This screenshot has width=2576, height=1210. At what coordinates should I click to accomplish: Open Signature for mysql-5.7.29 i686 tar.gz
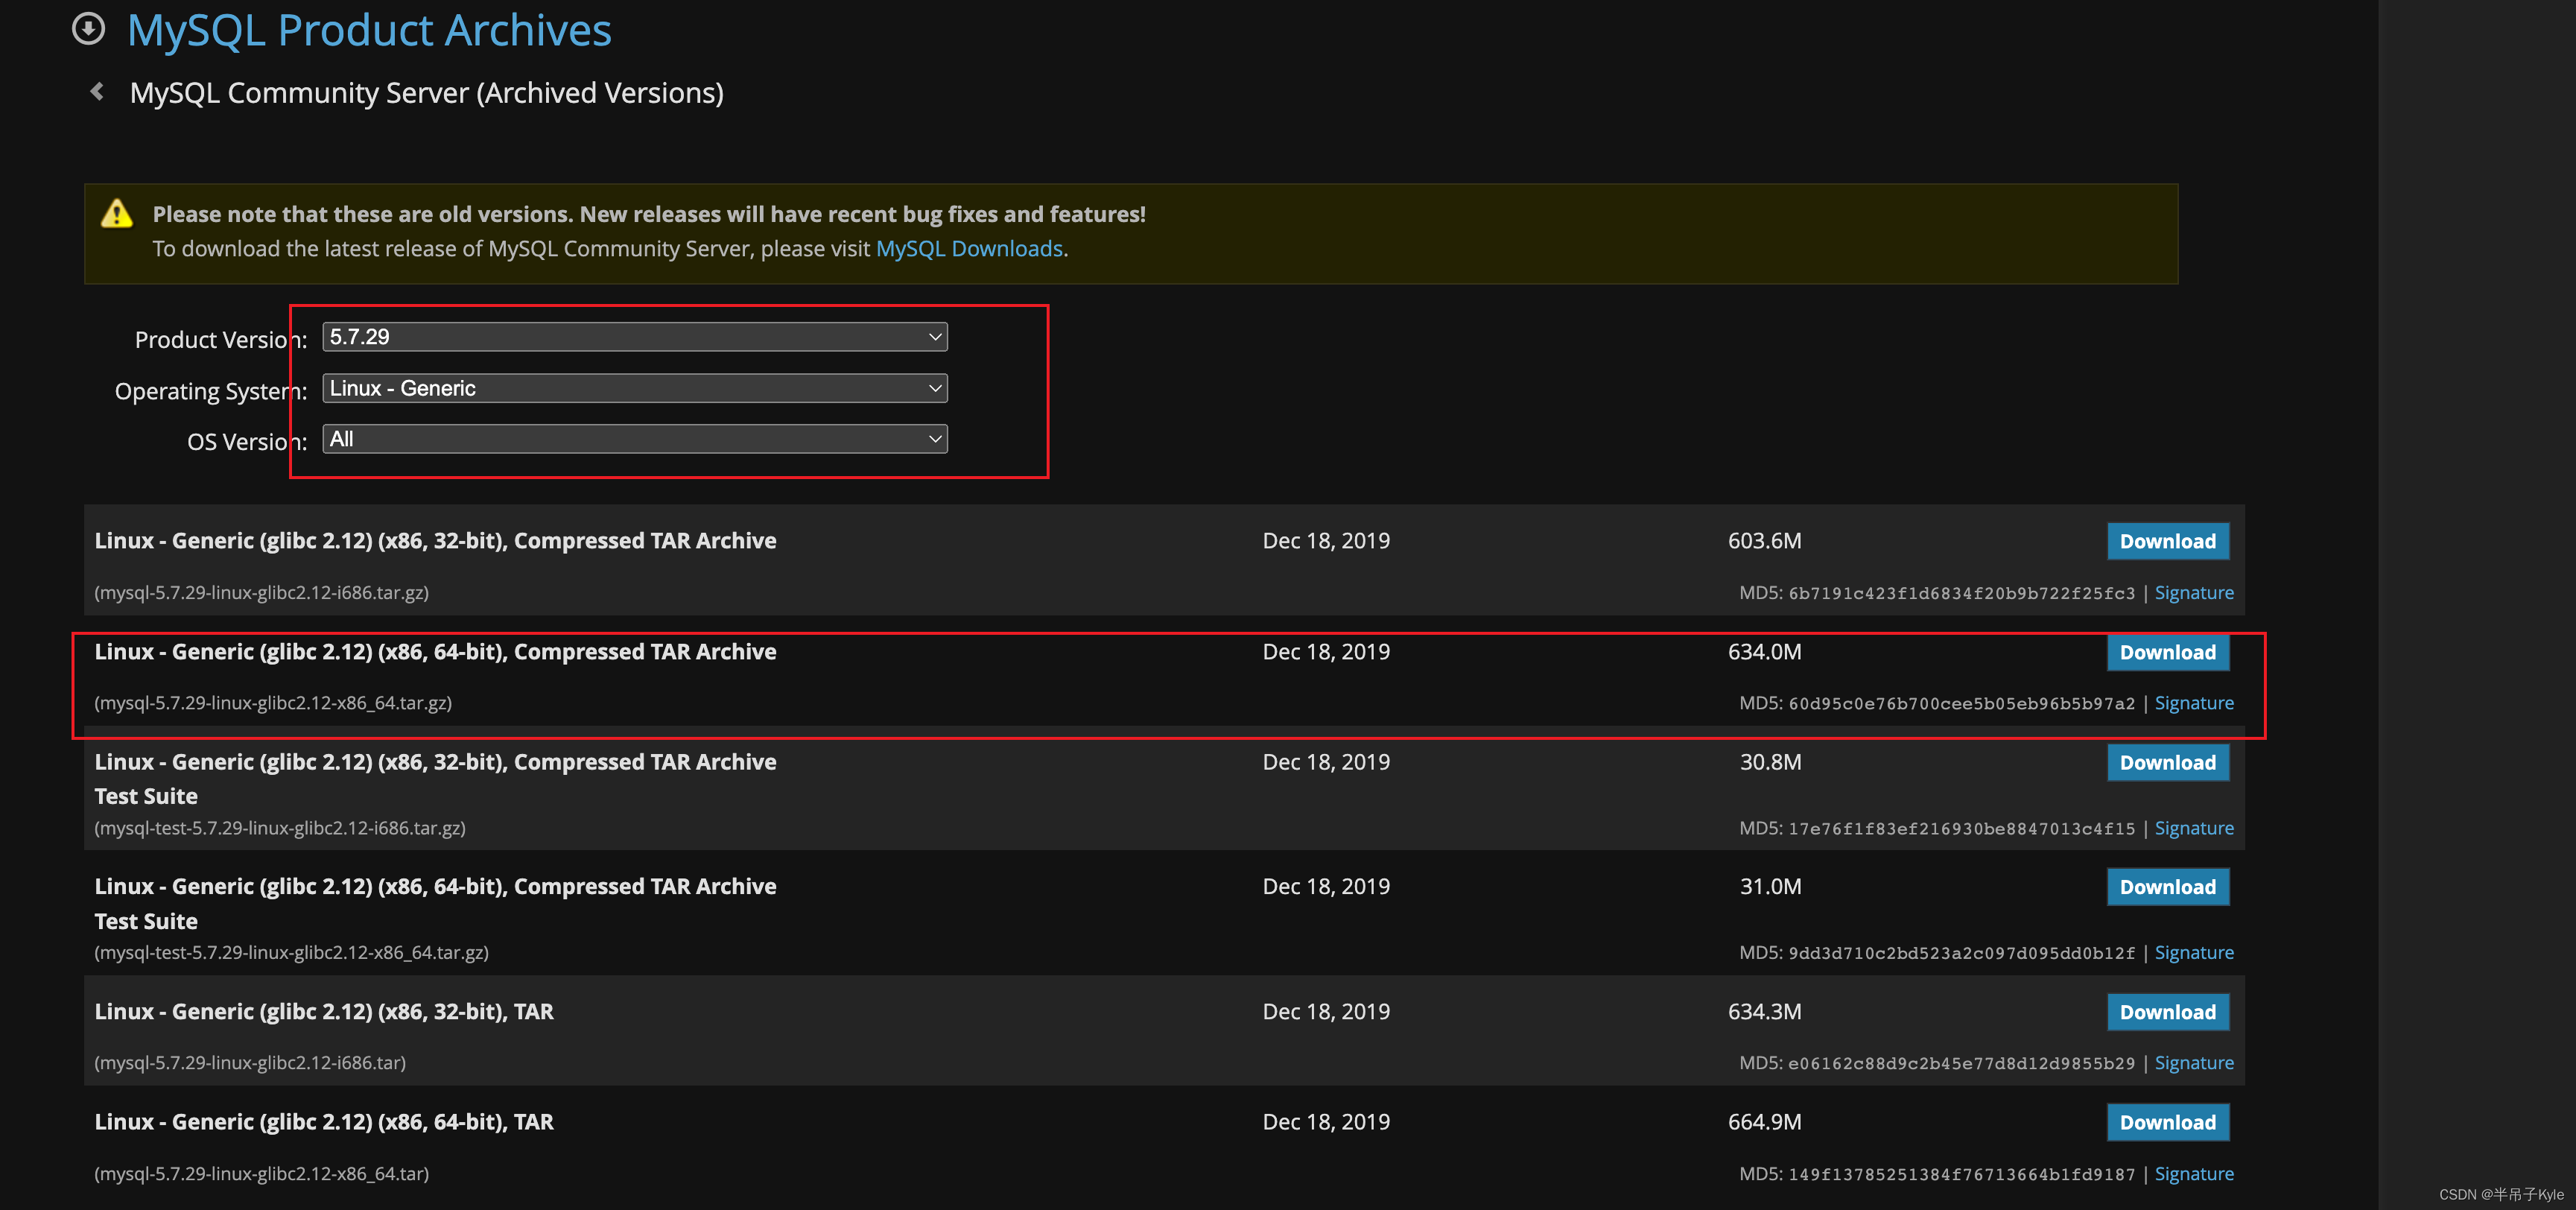tap(2193, 593)
